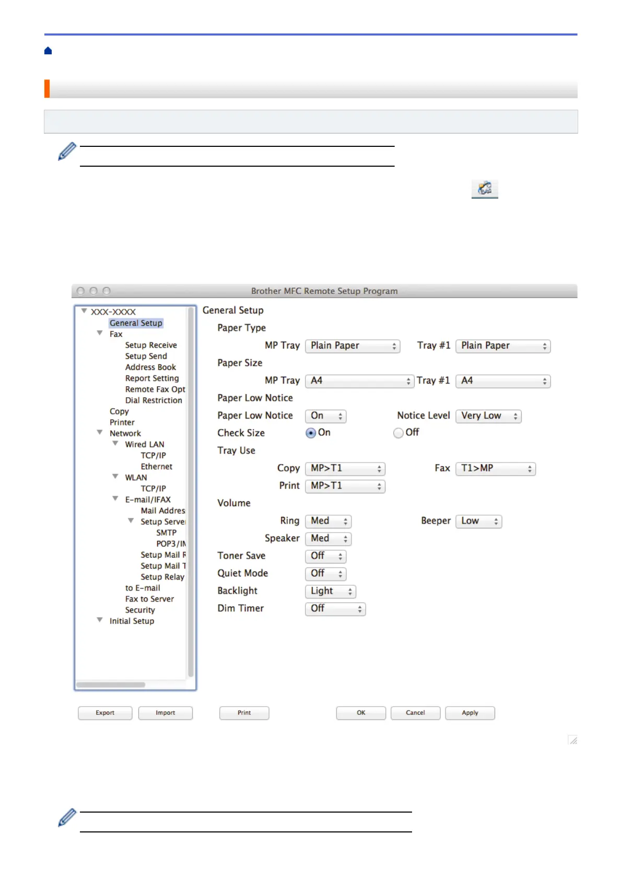Select Copy in the tree
Image resolution: width=622 pixels, height=880 pixels.
pos(119,412)
